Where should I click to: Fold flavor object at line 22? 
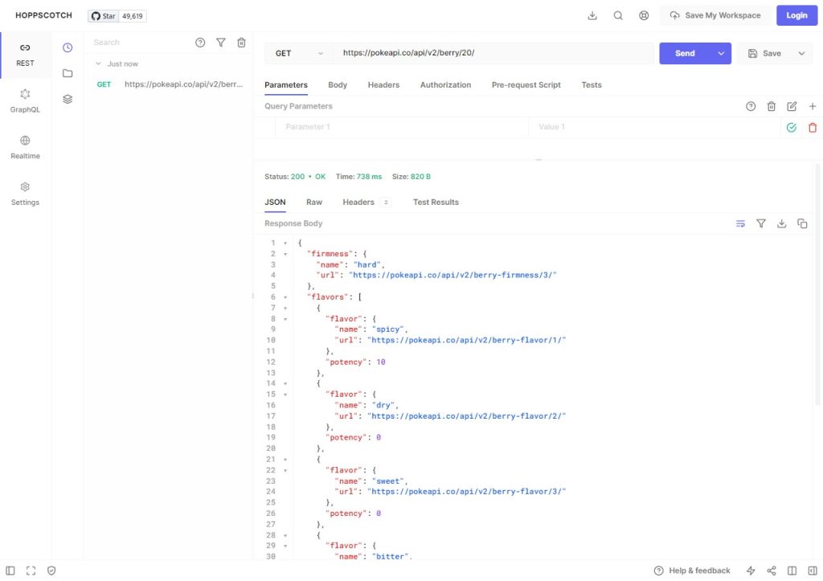pos(285,470)
